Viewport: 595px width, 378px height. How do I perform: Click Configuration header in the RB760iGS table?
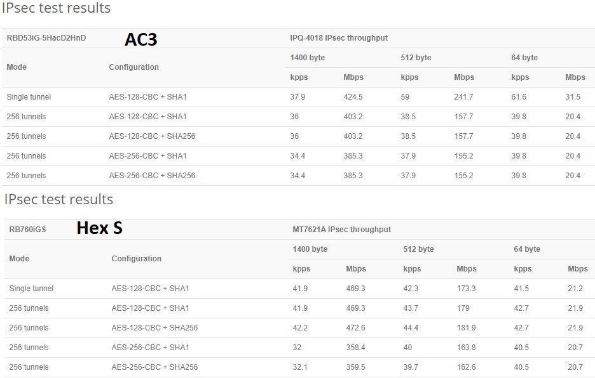(x=136, y=259)
